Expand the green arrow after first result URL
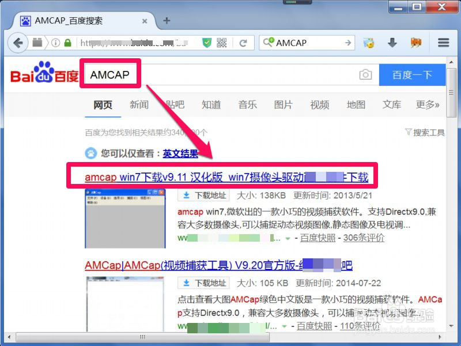 pos(288,239)
